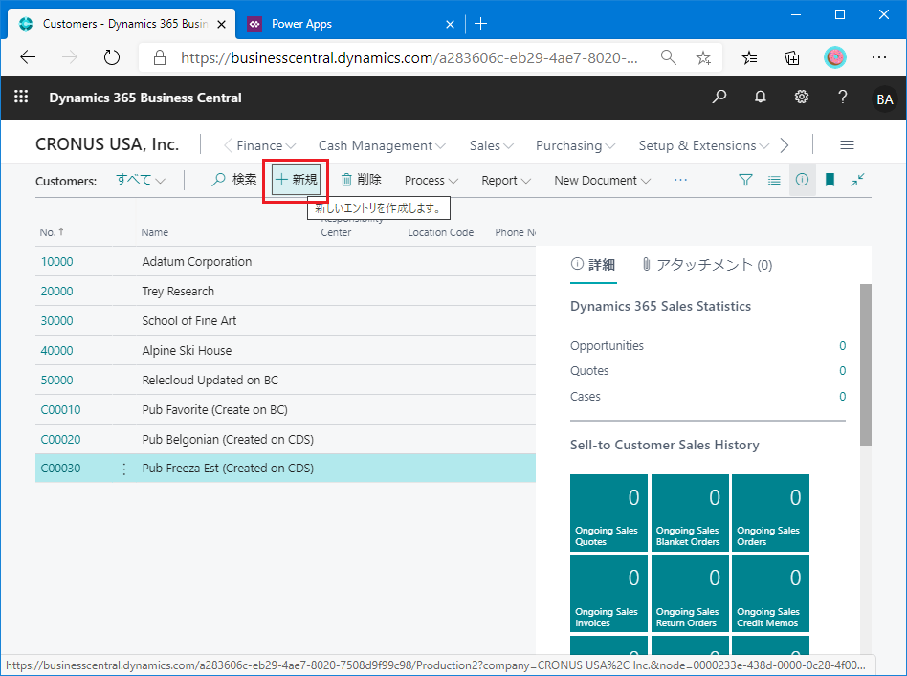
Task: Open the Ongoing Sales Orders tile
Action: pos(770,512)
